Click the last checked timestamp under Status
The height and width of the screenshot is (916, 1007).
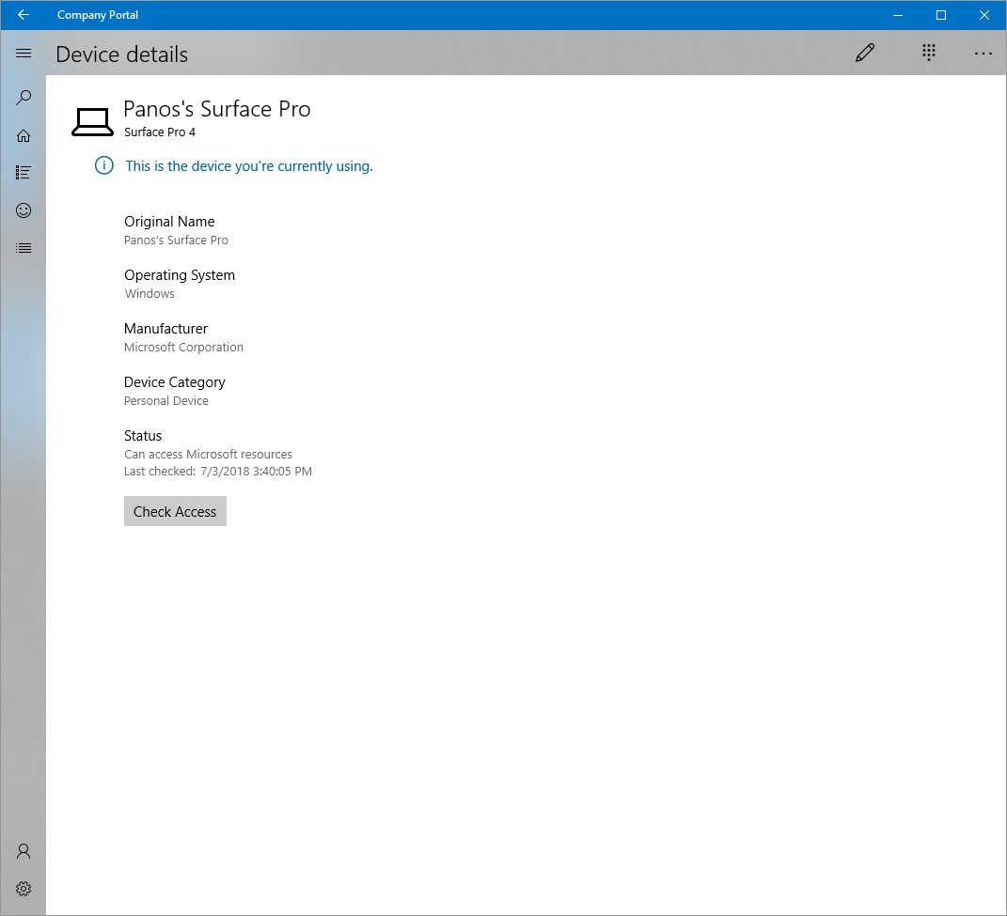[x=217, y=471]
